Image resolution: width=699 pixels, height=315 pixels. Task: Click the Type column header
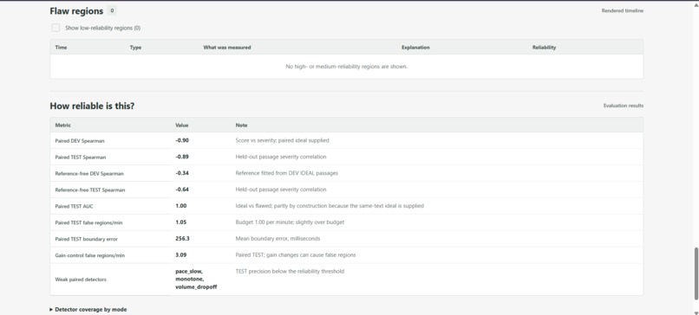click(x=135, y=47)
